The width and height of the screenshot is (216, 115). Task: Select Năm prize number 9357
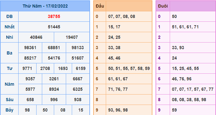(x=30, y=79)
